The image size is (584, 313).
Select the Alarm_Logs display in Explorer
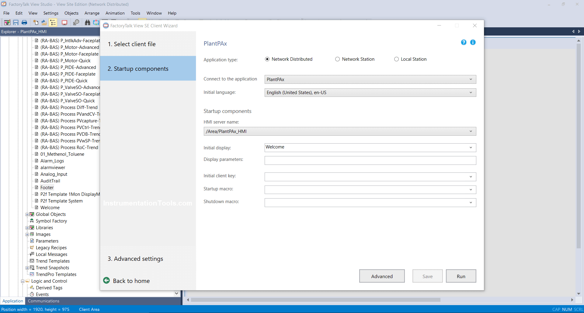click(52, 161)
